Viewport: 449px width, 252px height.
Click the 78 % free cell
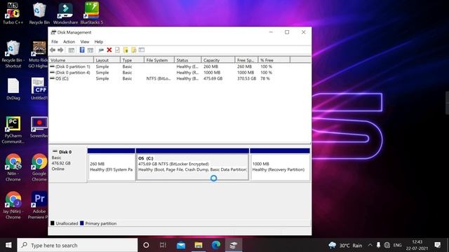coord(265,78)
